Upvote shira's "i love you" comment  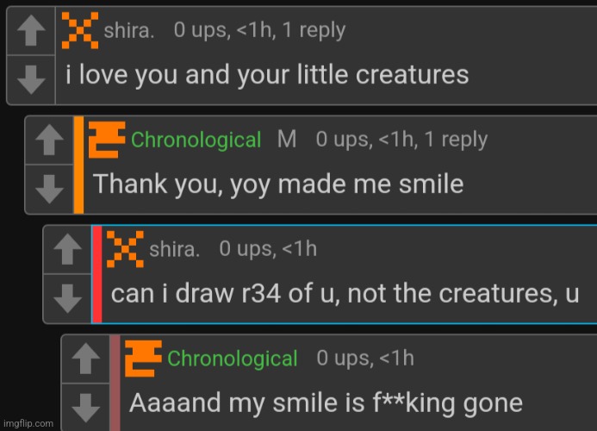[x=32, y=33]
